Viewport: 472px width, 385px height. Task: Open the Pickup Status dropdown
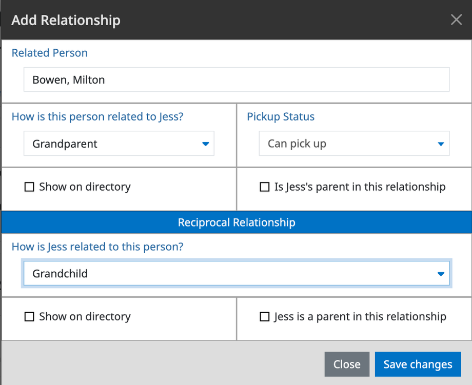[354, 143]
